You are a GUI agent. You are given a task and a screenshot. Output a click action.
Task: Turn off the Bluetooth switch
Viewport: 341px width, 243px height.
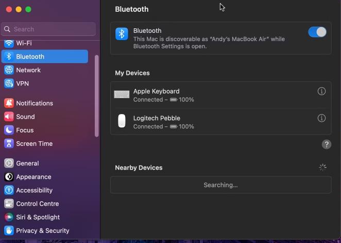click(317, 32)
